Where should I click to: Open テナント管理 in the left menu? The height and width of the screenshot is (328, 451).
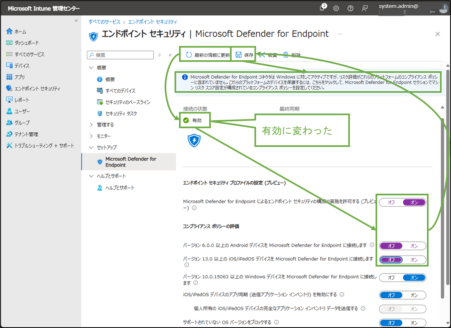26,134
